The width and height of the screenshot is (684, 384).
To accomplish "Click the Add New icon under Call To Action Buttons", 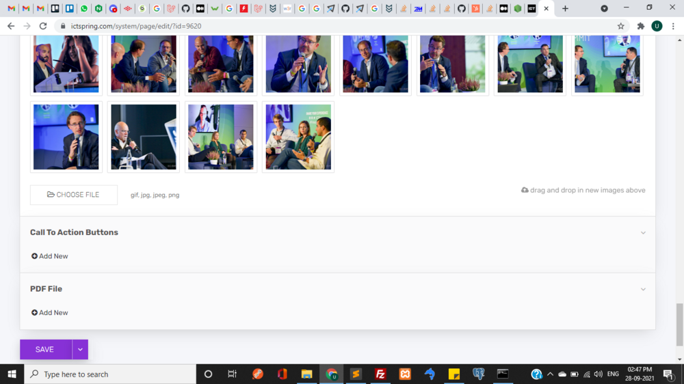I will click(34, 256).
